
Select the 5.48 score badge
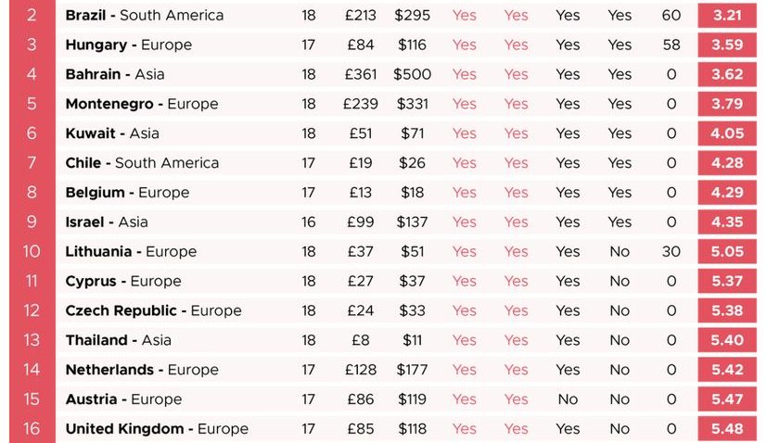point(727,429)
